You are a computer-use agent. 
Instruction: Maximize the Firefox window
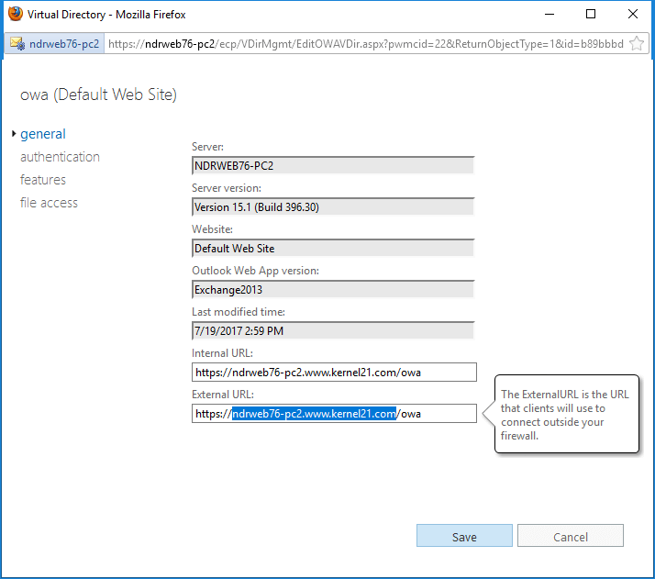click(x=591, y=14)
